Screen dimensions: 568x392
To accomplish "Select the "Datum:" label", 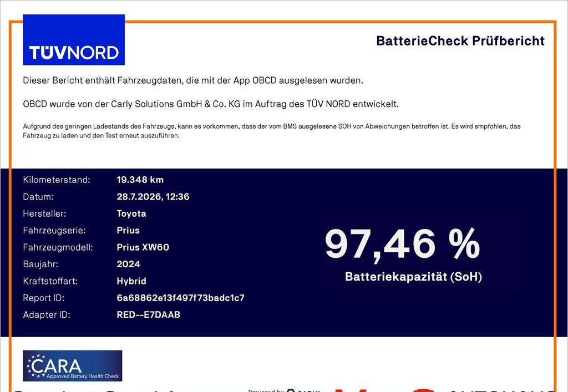I will [x=38, y=196].
